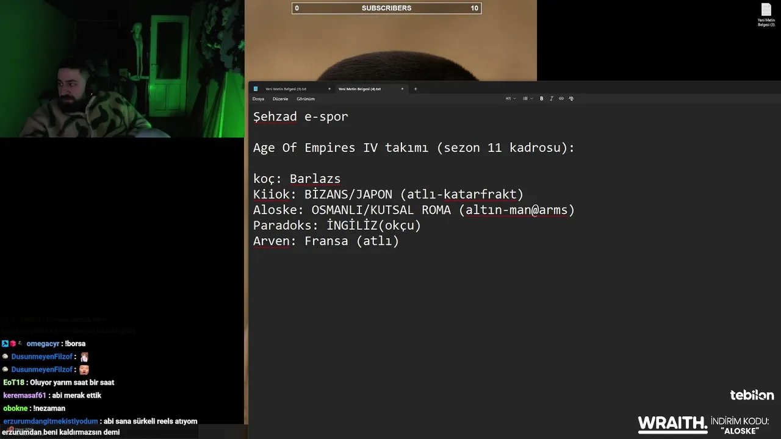Click chat username obokne
Image resolution: width=781 pixels, height=439 pixels.
pyautogui.click(x=15, y=409)
